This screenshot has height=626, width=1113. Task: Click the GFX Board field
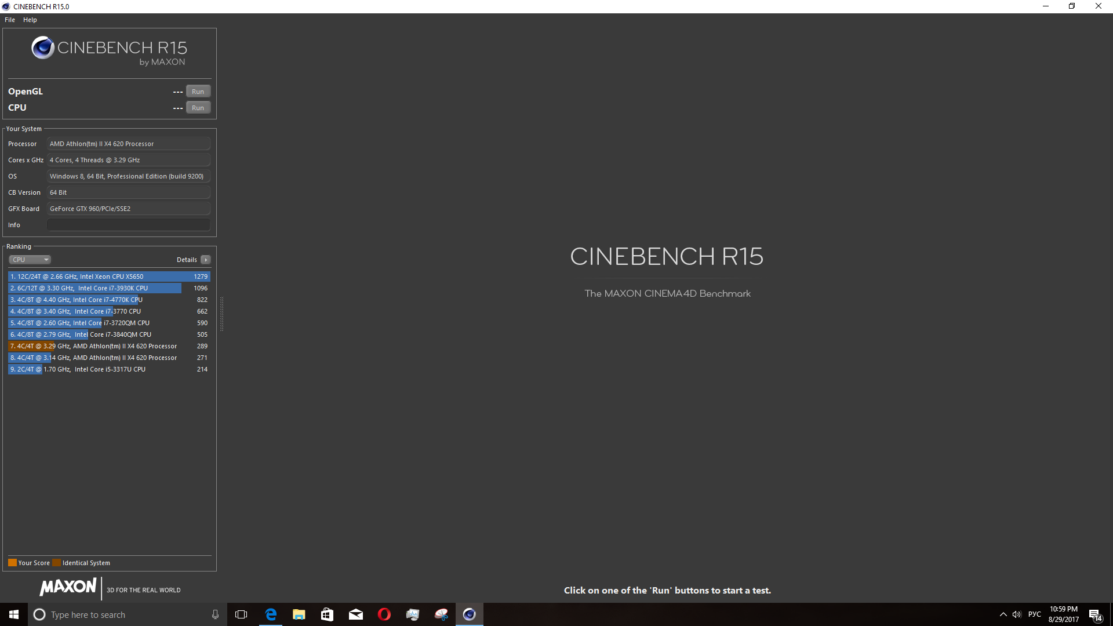click(129, 209)
